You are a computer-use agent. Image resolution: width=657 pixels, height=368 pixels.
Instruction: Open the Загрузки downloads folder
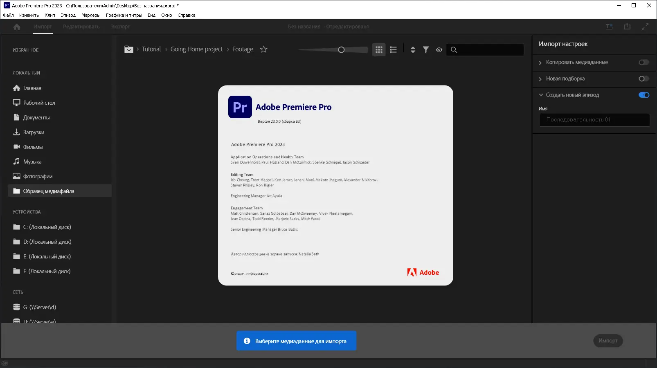pos(60,132)
